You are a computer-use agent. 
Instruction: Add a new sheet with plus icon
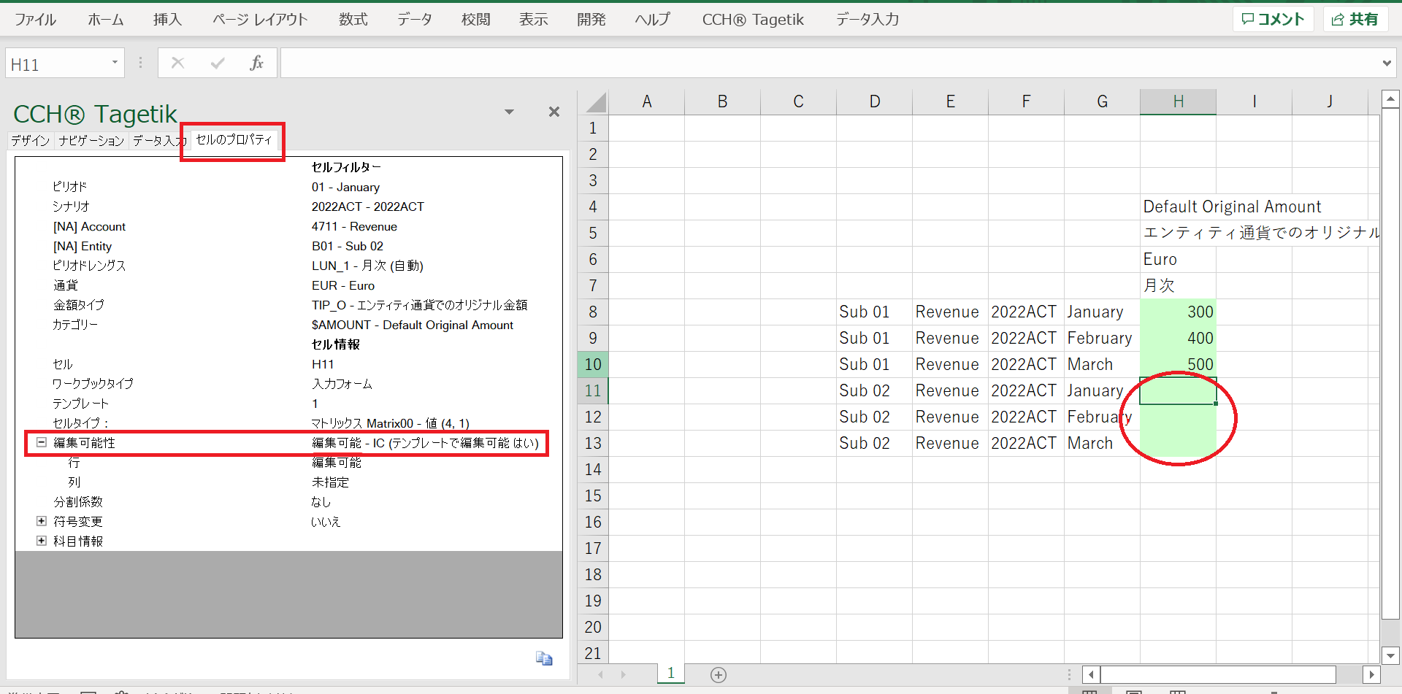(x=719, y=675)
